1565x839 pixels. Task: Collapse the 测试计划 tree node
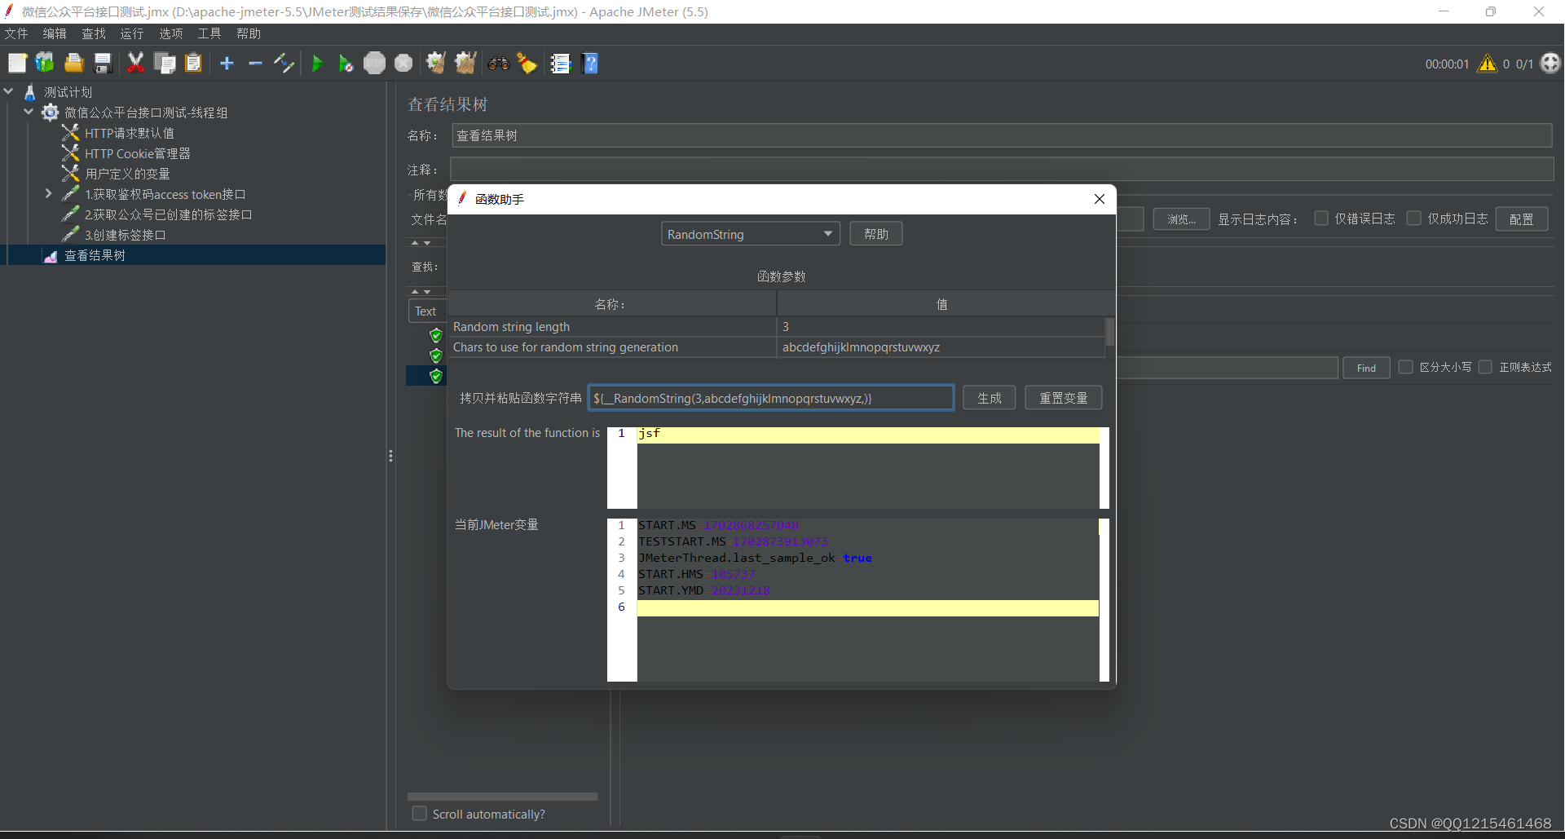(9, 91)
